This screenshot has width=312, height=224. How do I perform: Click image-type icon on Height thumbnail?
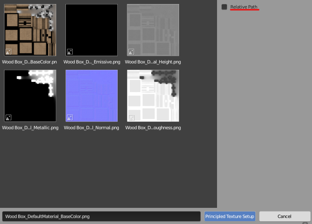[x=131, y=52]
